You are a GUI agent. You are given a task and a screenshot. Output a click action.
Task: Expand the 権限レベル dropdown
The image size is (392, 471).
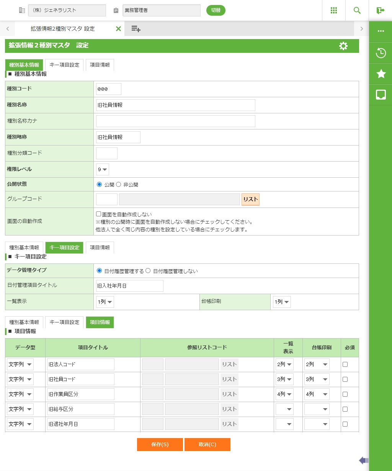pyautogui.click(x=102, y=169)
